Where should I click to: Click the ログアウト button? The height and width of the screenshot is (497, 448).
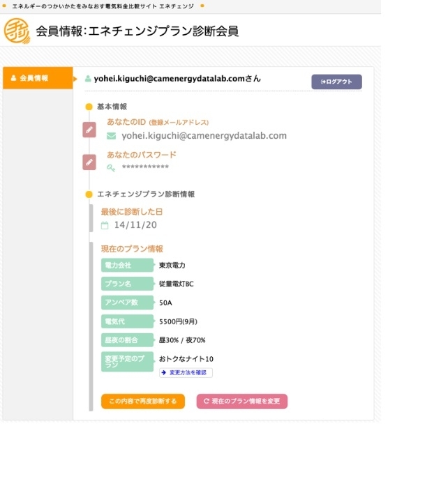point(336,82)
